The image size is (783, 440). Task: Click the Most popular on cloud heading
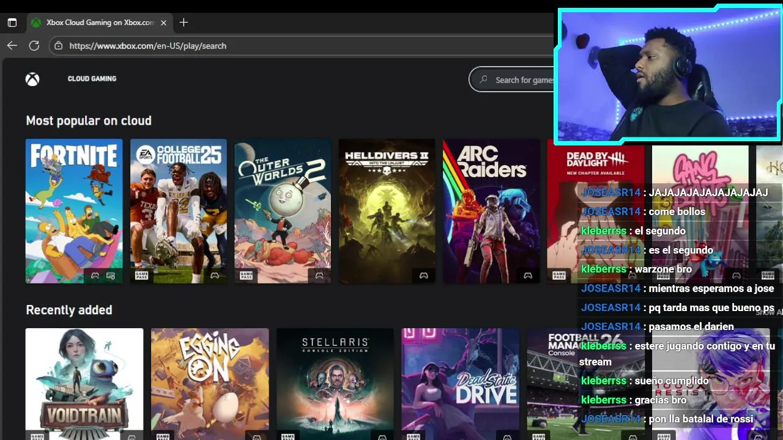(89, 120)
